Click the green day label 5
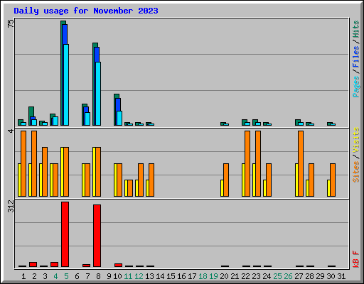Viewport: 364px width, 284px height. pos(66,276)
